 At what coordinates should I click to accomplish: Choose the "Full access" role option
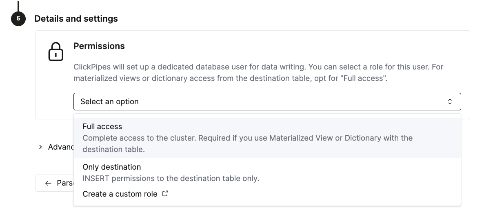click(102, 127)
